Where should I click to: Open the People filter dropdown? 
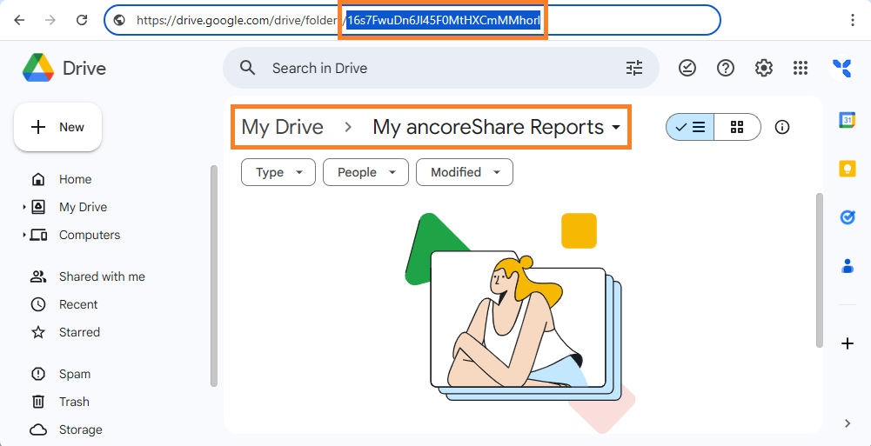pyautogui.click(x=365, y=172)
